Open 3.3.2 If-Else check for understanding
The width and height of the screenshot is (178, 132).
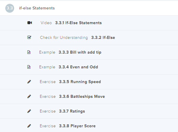[x=103, y=38]
